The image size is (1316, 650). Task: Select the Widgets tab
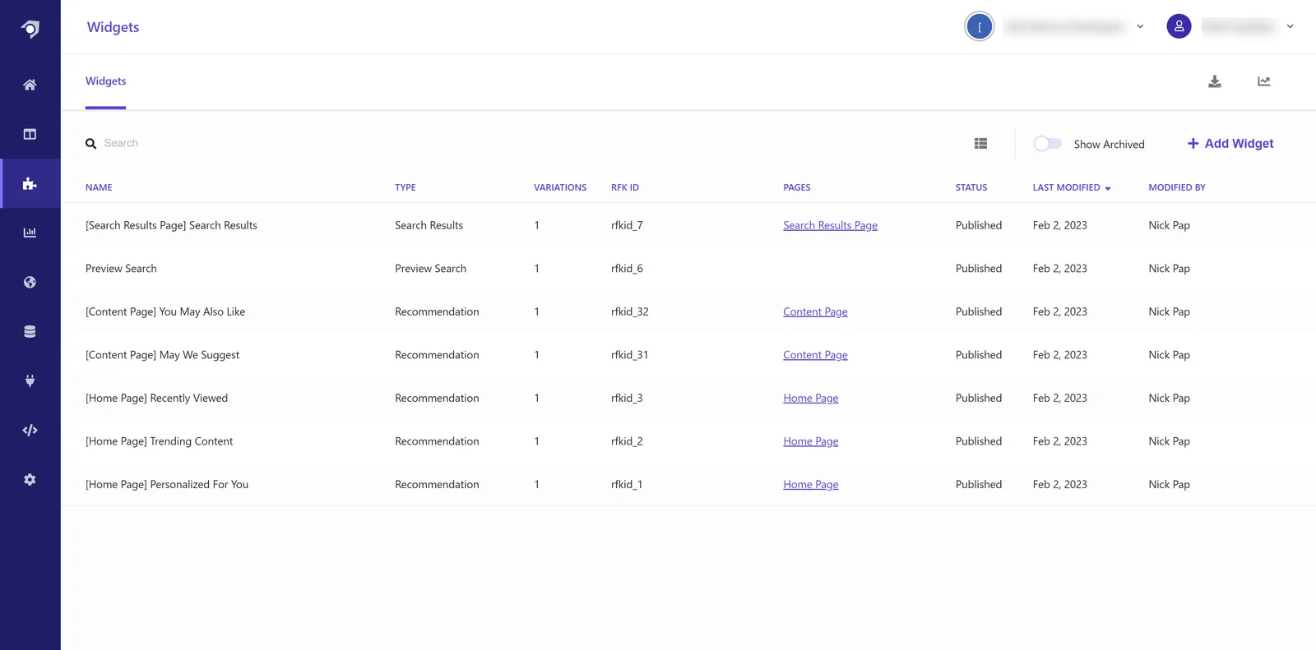click(105, 81)
